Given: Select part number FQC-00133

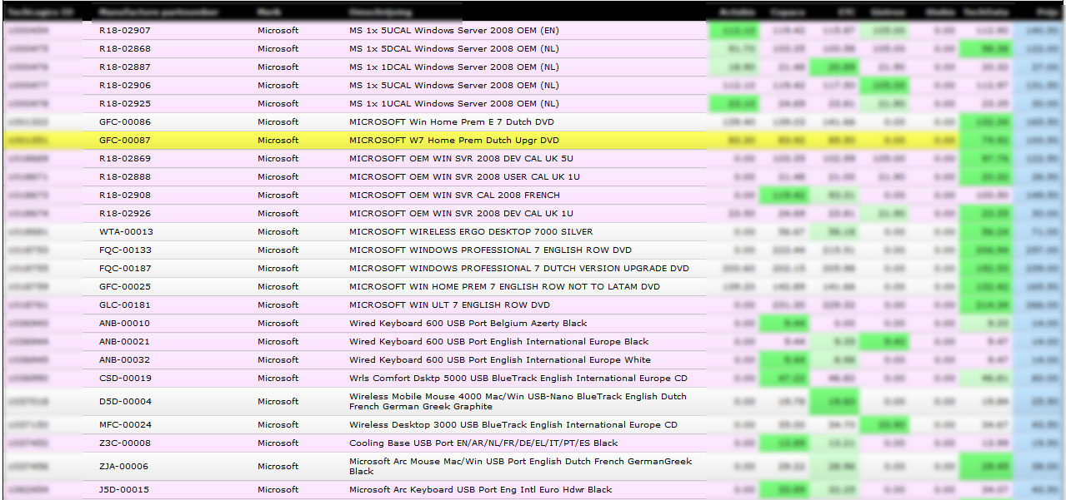Looking at the screenshot, I should pyautogui.click(x=125, y=250).
